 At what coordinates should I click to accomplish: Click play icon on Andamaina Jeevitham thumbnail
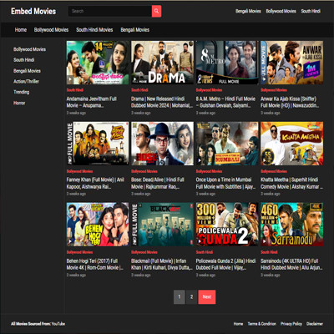point(70,79)
